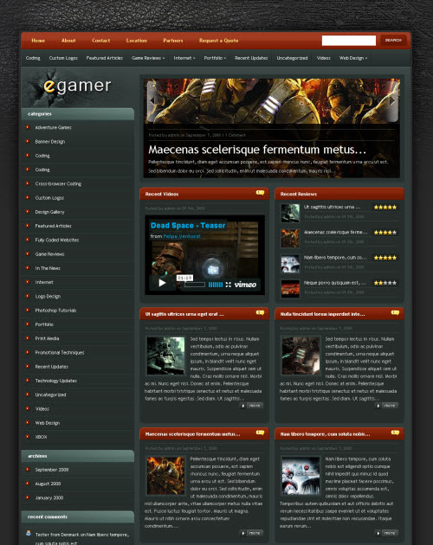Open Banner Design category in sidebar

[50, 142]
